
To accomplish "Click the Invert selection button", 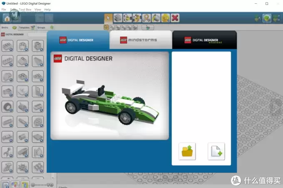I will 148,27.
